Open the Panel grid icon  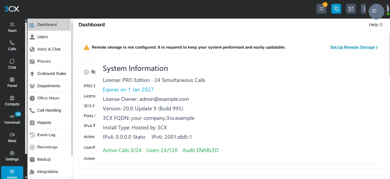(x=12, y=82)
